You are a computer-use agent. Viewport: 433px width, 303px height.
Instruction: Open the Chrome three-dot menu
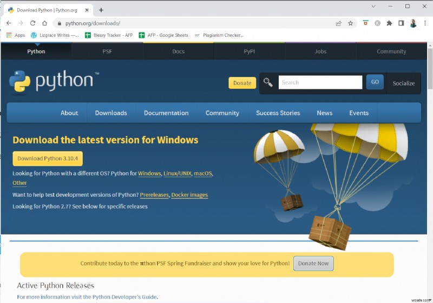425,23
